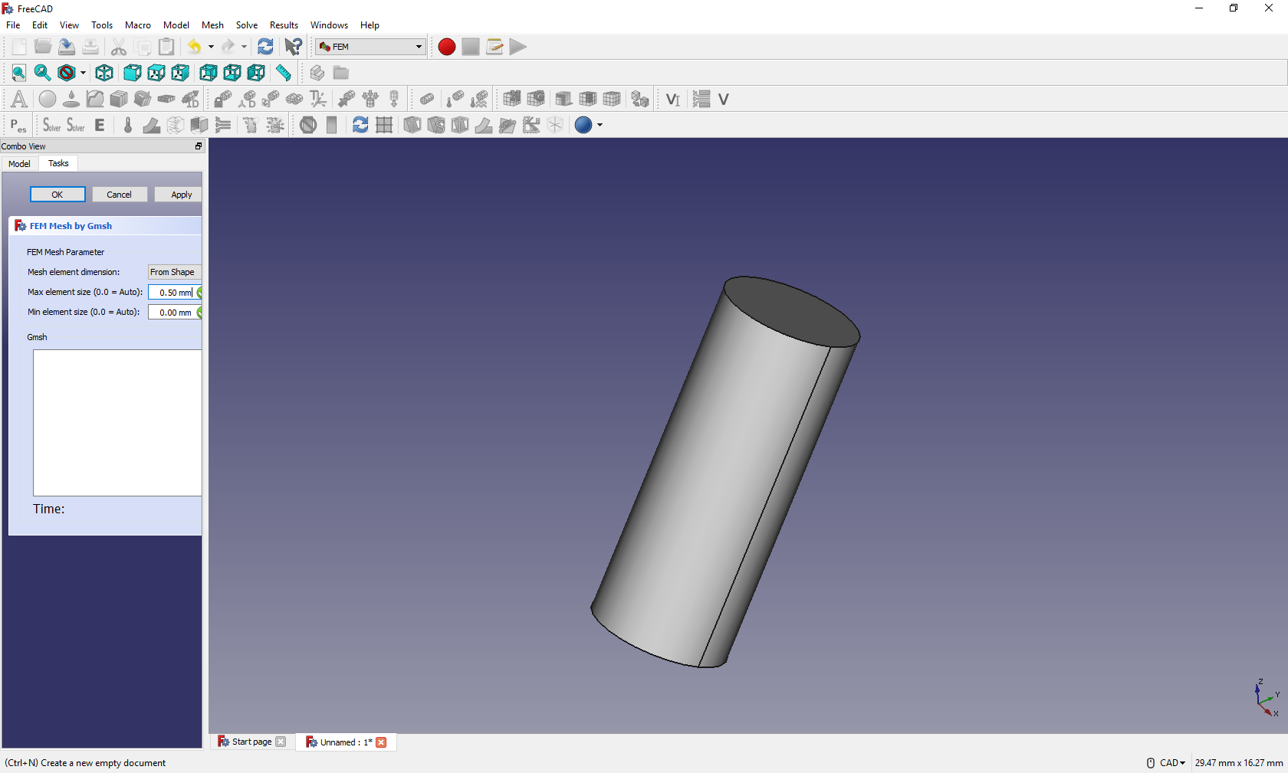Screen dimensions: 1288x773
Task: Click the Open Macros dialog notepad icon
Action: 495,47
